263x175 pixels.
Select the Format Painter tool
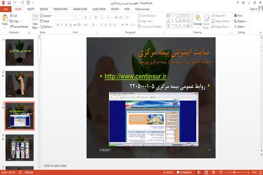click(x=19, y=27)
